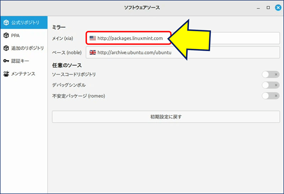Enable the デバッグシンボル switch
Screen dimensions: 284x194
click(x=271, y=85)
